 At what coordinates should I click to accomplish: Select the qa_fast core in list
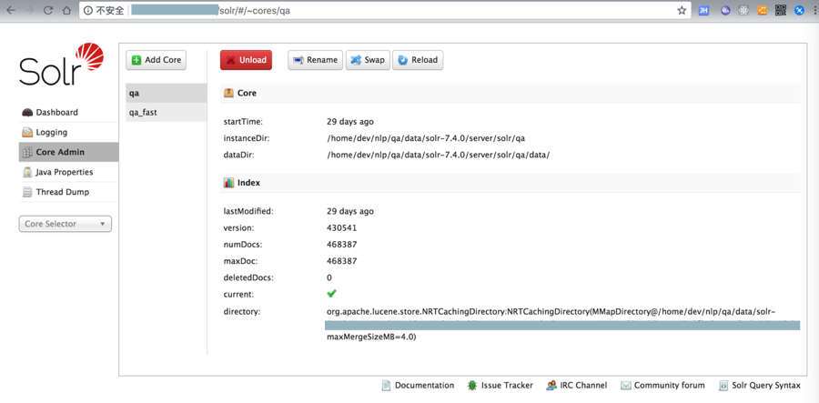[x=167, y=112]
